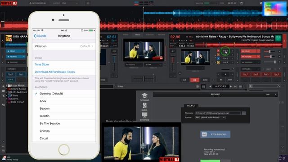This screenshot has height=162, width=288.
Task: Click the left deck SITA HARAN album art
Action: (9, 38)
